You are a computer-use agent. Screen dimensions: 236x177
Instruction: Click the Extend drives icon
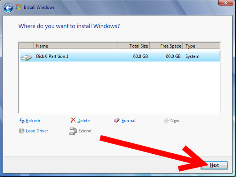point(73,131)
